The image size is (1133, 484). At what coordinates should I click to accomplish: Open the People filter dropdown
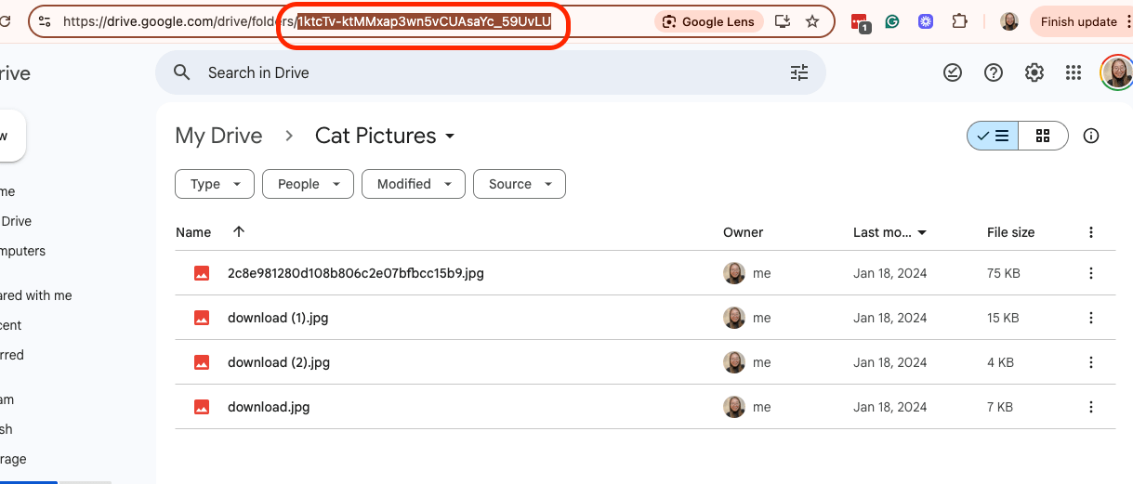click(x=308, y=184)
